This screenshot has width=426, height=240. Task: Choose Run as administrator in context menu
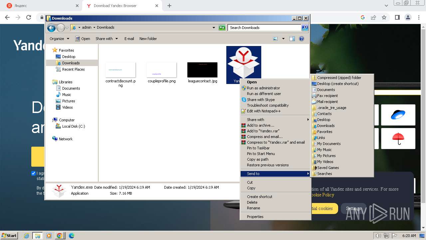point(276,88)
